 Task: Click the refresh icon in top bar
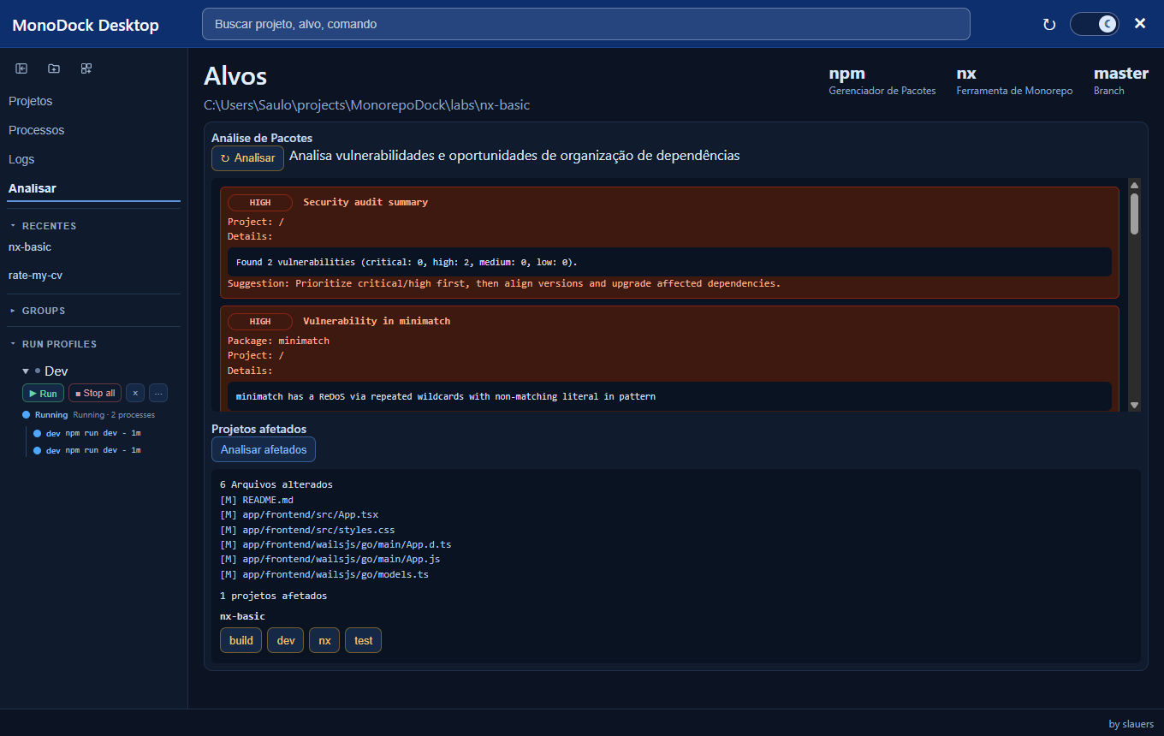coord(1049,24)
